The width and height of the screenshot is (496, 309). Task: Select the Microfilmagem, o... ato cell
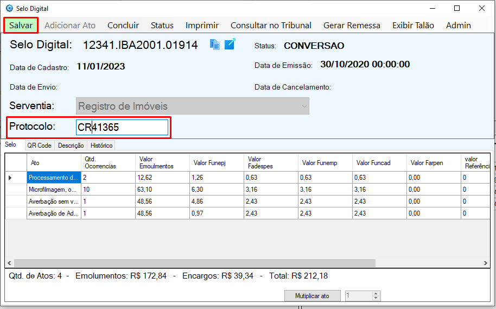54,190
